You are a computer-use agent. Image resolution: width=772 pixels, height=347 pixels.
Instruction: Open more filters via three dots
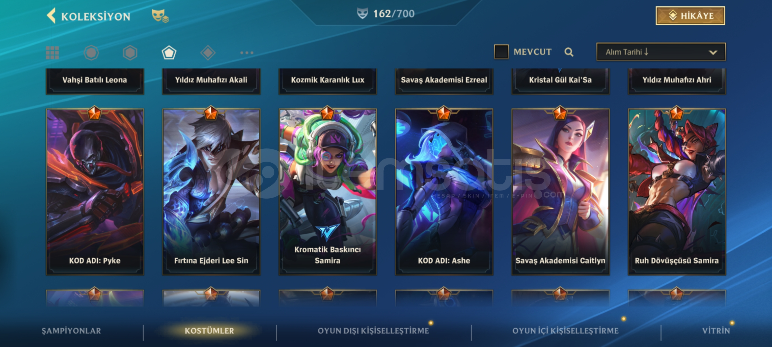tap(247, 53)
